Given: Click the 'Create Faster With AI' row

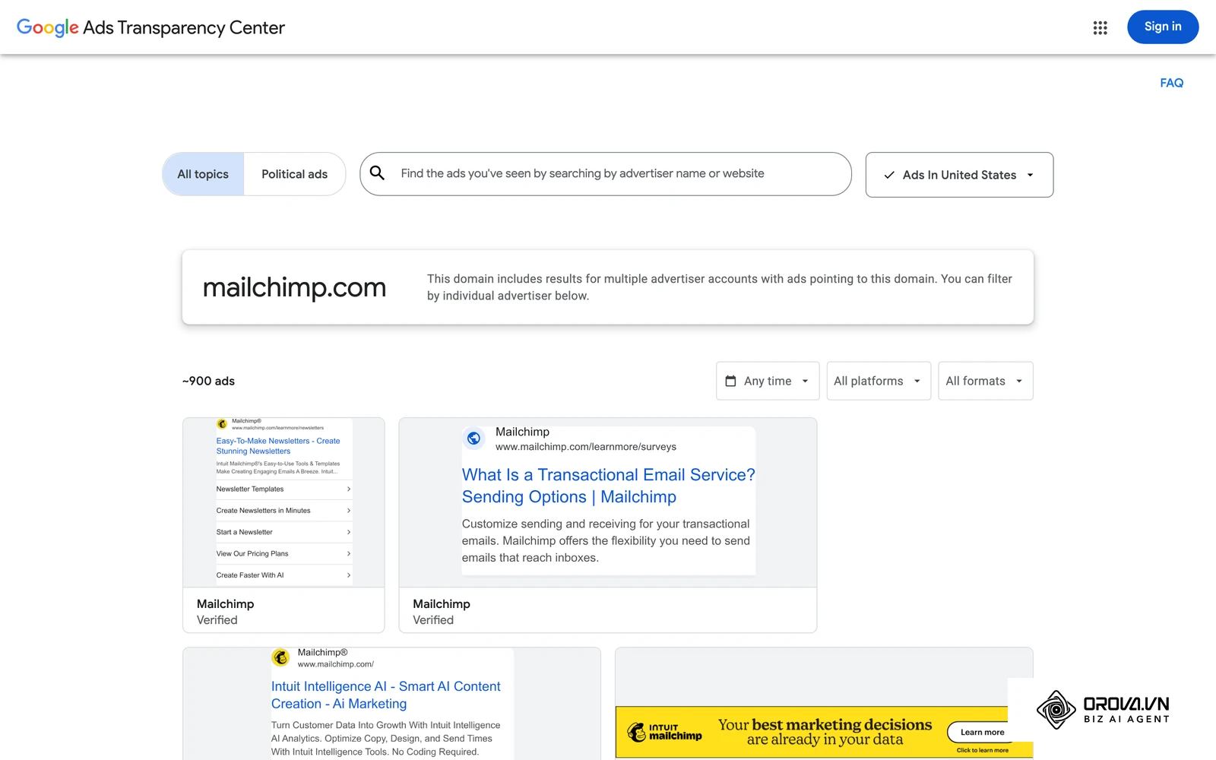Looking at the screenshot, I should tap(283, 575).
